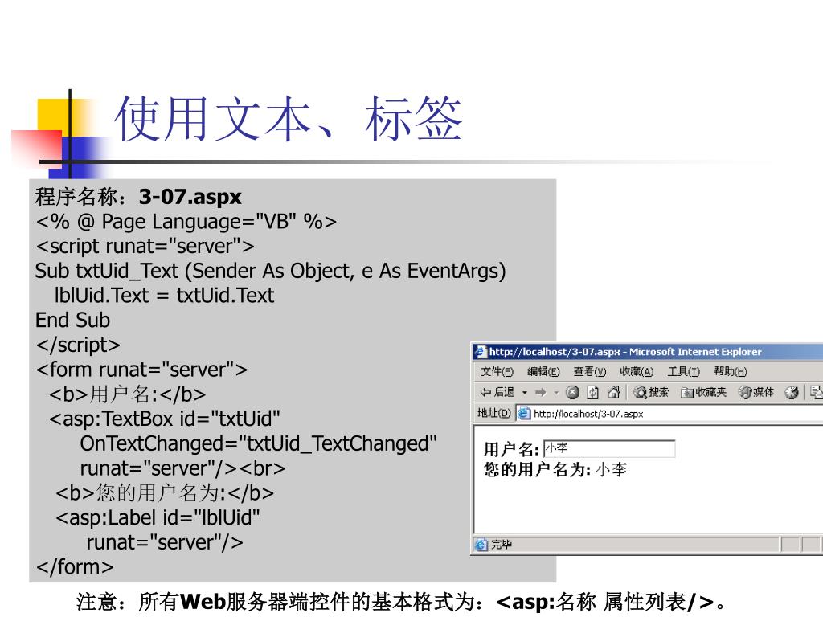Image resolution: width=823 pixels, height=617 pixels.
Task: Click the program name text 3-07.aspx
Action: (x=190, y=197)
